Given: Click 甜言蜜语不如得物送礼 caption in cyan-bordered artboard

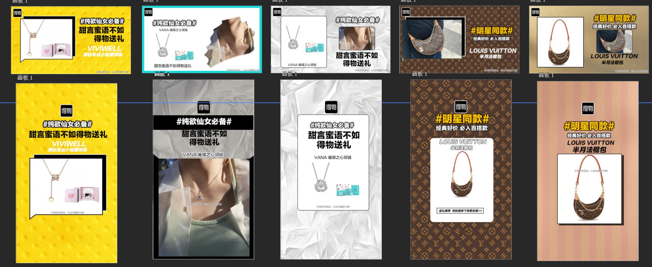Looking at the screenshot, I should (173, 66).
